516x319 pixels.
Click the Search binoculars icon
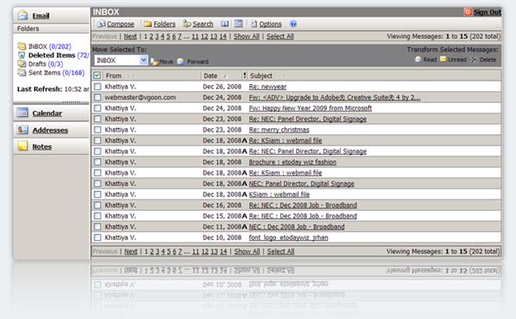pyautogui.click(x=187, y=24)
